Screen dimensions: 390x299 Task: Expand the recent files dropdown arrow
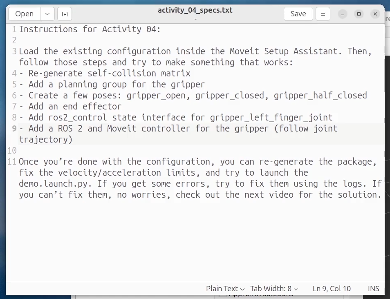coord(47,14)
